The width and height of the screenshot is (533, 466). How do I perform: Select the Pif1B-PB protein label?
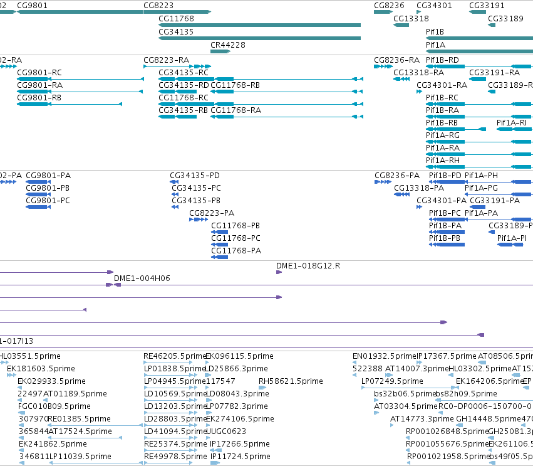click(x=445, y=238)
